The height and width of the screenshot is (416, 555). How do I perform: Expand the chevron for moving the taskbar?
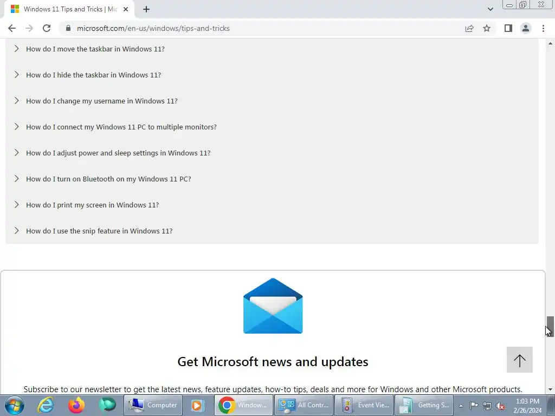17,49
